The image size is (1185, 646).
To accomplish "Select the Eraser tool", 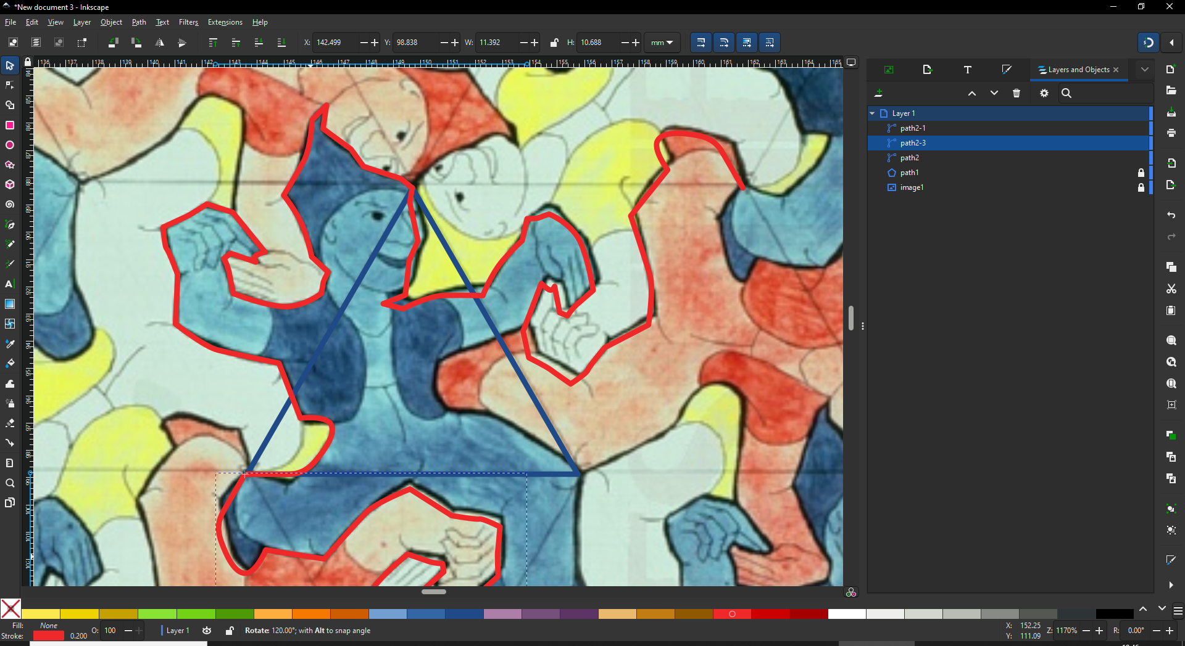I will [10, 423].
